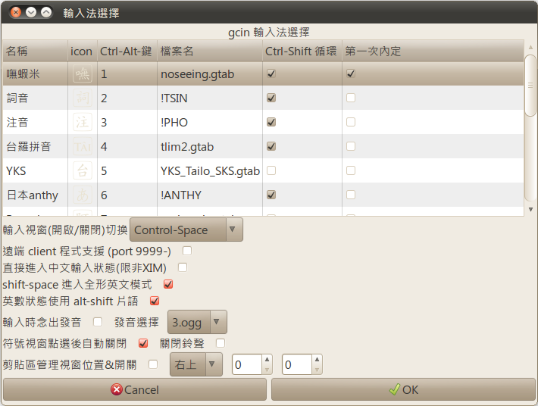Viewport: 538px width, 406px height.
Task: Enable 遠端 client 程式支援 checkbox
Action: [186, 251]
